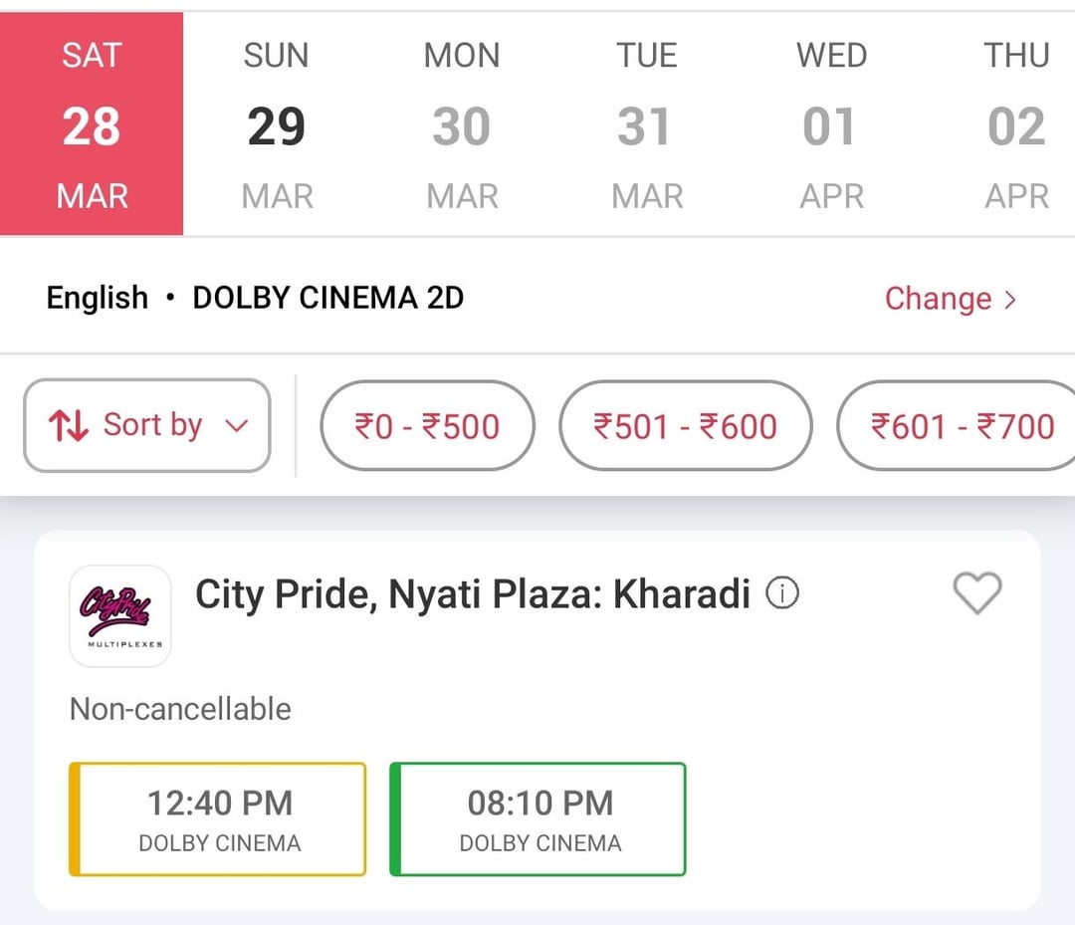Expand the Sort by dropdown chevron
Viewport: 1075px width, 925px height.
tap(237, 426)
